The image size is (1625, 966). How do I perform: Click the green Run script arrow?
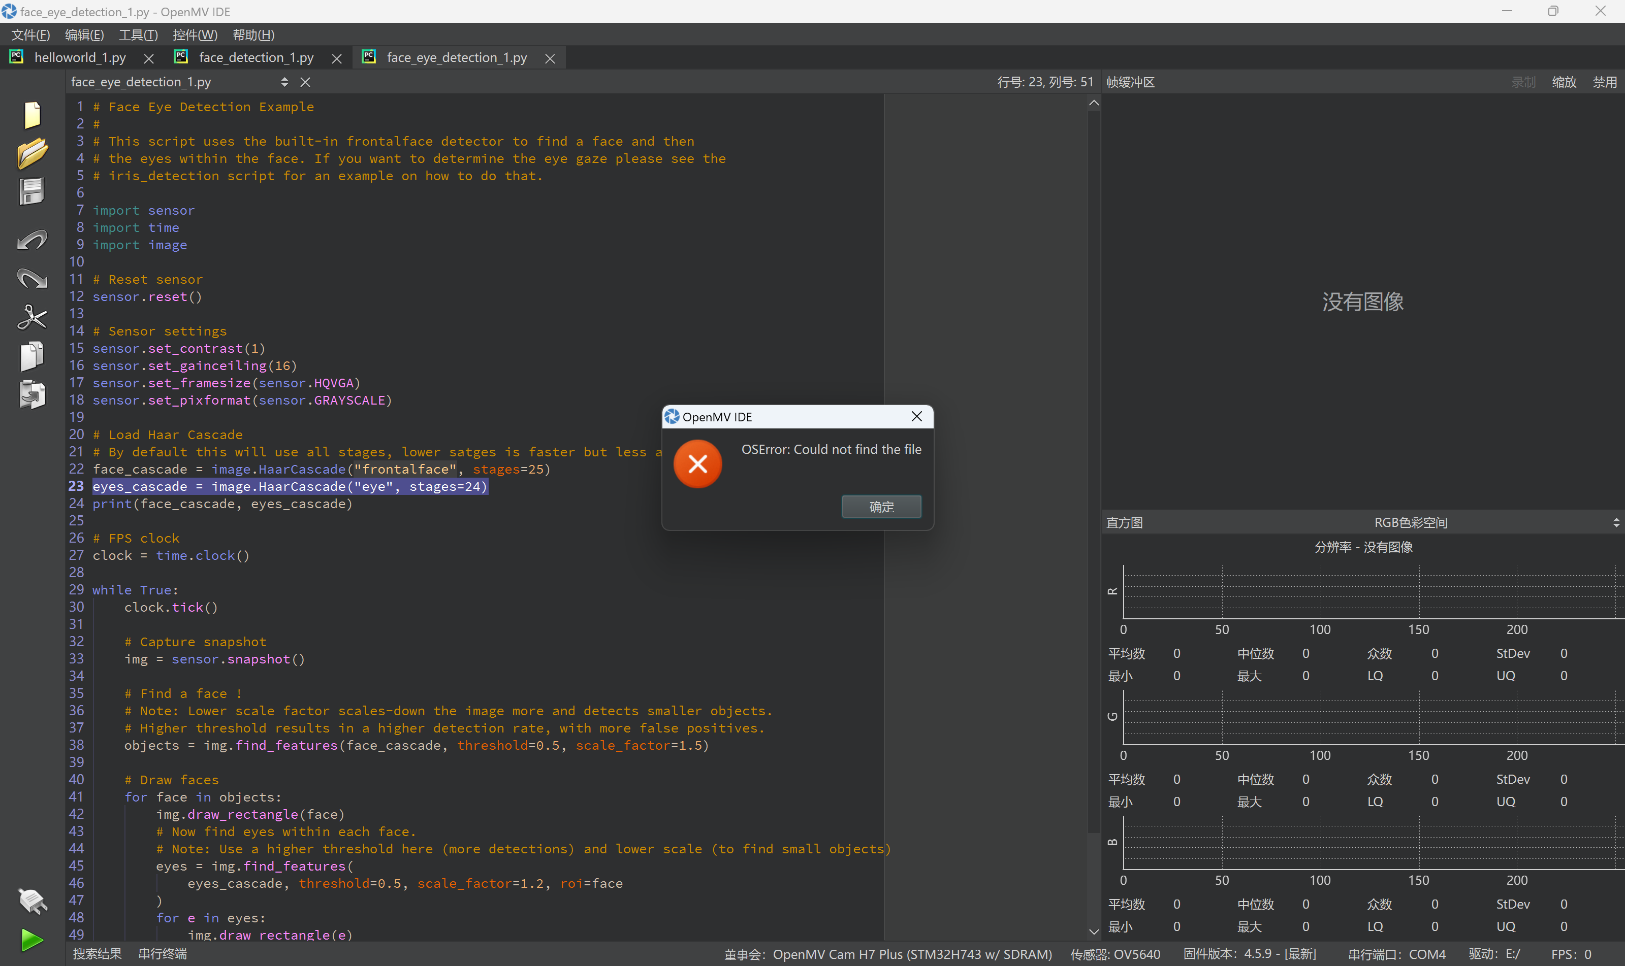[32, 939]
